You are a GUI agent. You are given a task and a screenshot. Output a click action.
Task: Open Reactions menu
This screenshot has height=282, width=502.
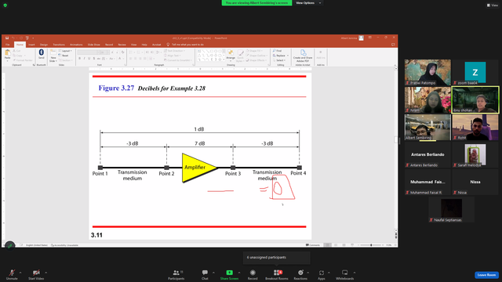pos(300,274)
